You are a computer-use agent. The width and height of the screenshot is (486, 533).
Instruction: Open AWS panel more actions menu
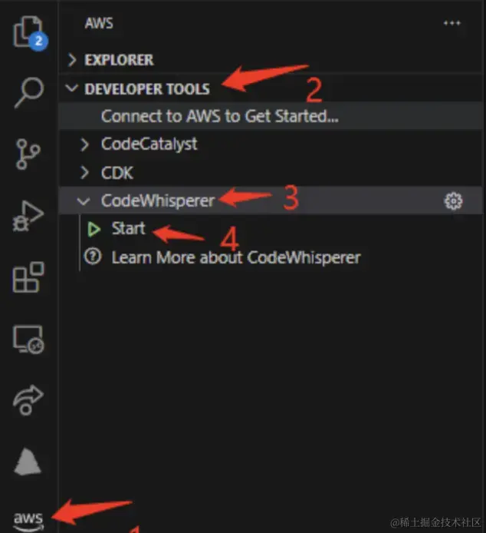452,23
